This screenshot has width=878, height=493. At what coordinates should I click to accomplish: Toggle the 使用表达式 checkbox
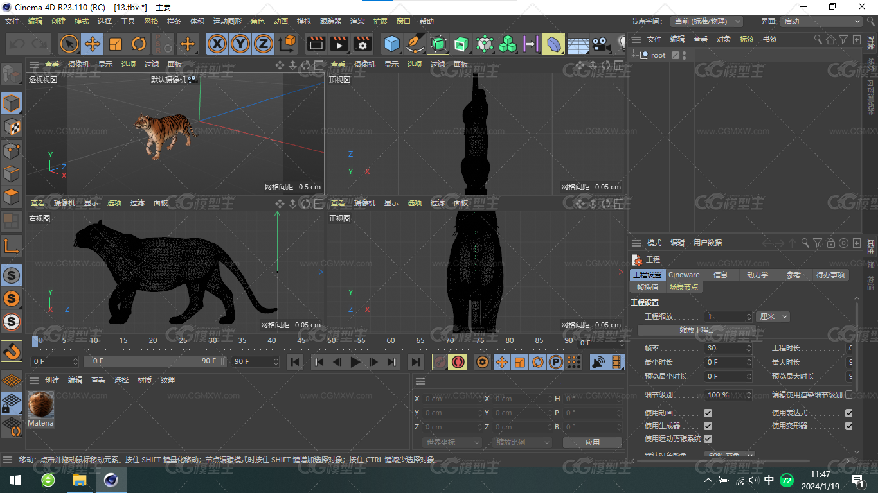[848, 413]
